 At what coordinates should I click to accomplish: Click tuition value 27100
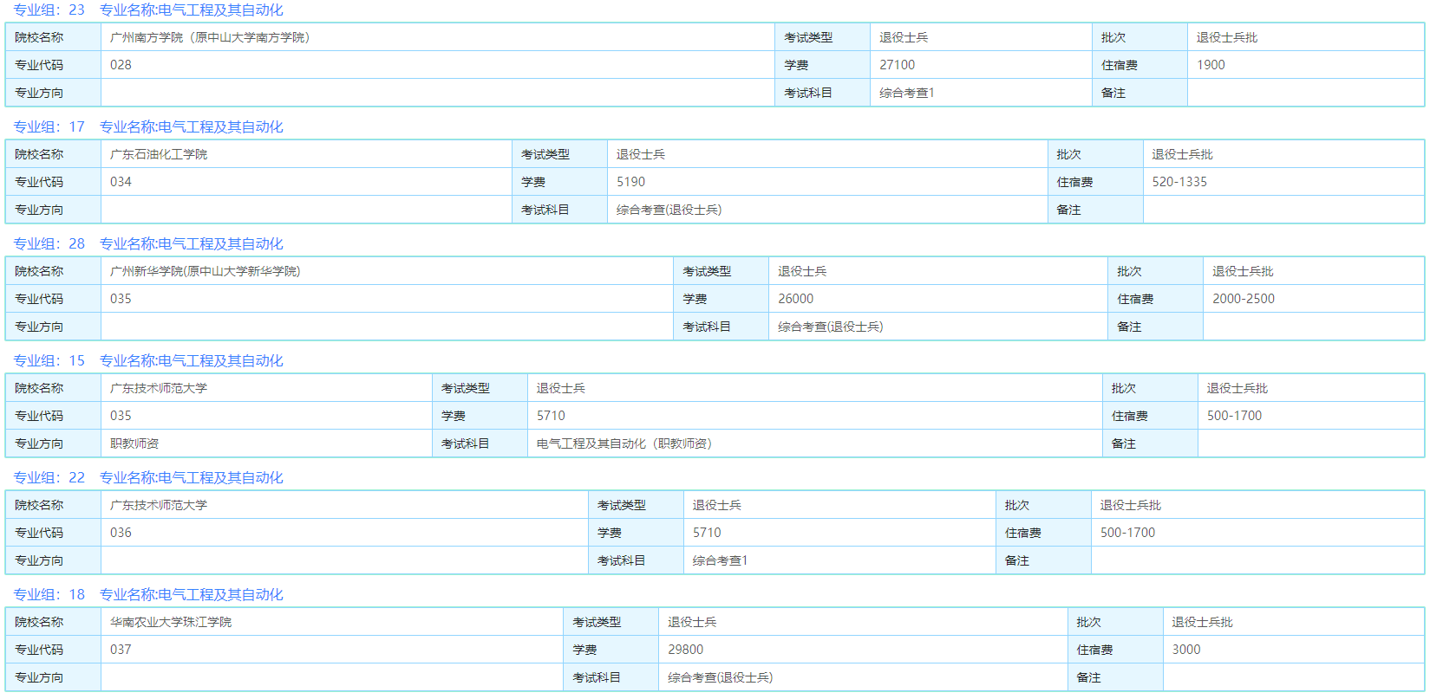[897, 65]
